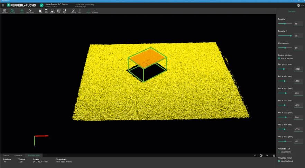This screenshot has width=305, height=168.
Task: Click the ROI Y min value field
Action: click(298, 105)
